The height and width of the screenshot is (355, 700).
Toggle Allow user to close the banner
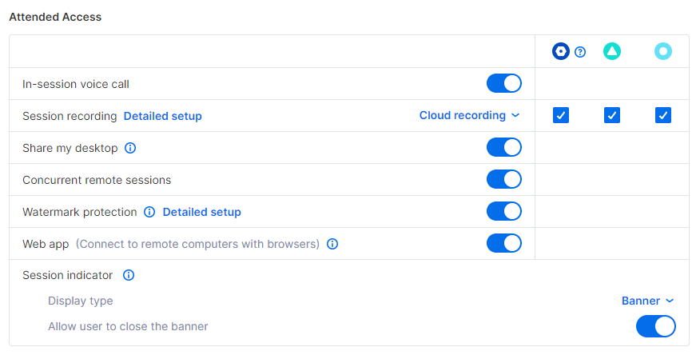click(x=656, y=326)
